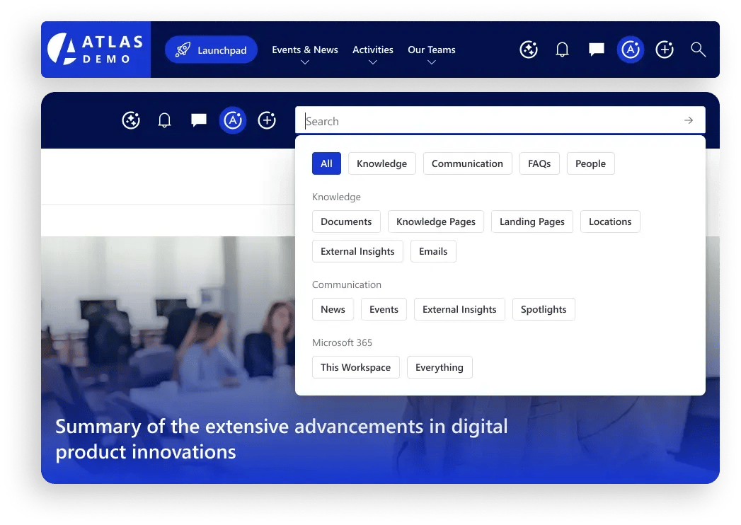Image resolution: width=741 pixels, height=525 pixels.
Task: Select the All search filter chip
Action: click(326, 163)
